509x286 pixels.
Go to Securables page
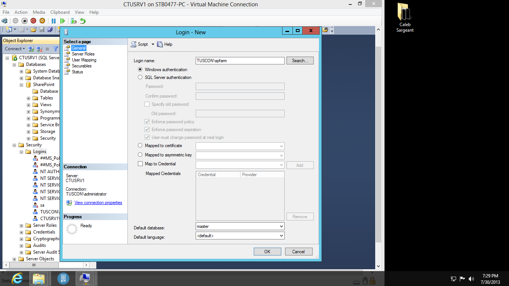(x=82, y=66)
